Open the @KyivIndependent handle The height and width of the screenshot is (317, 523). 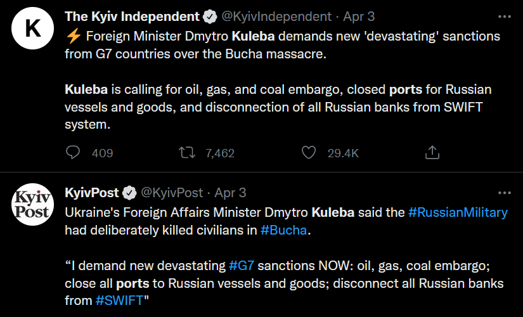[276, 16]
